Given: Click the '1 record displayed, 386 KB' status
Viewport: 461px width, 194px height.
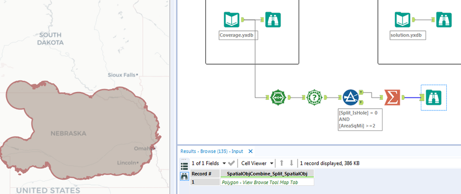Looking at the screenshot, I should (329, 163).
